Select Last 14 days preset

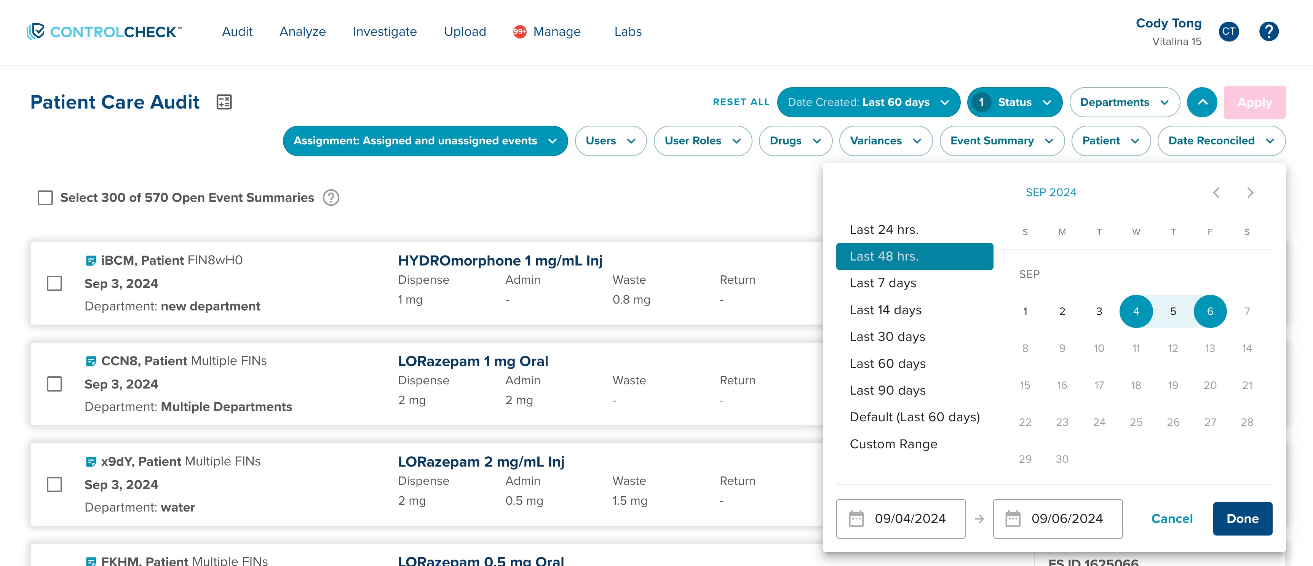pos(914,310)
